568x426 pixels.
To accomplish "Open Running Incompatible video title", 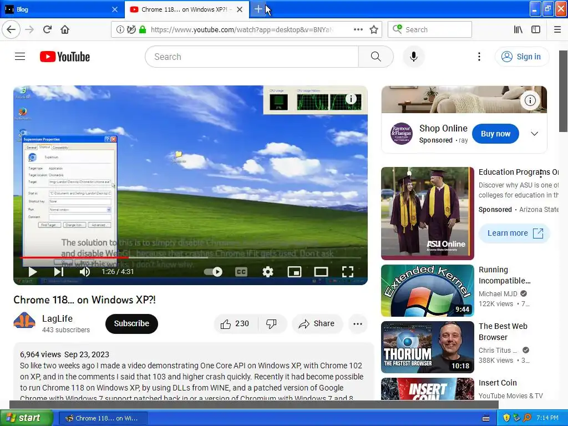I will pyautogui.click(x=505, y=275).
